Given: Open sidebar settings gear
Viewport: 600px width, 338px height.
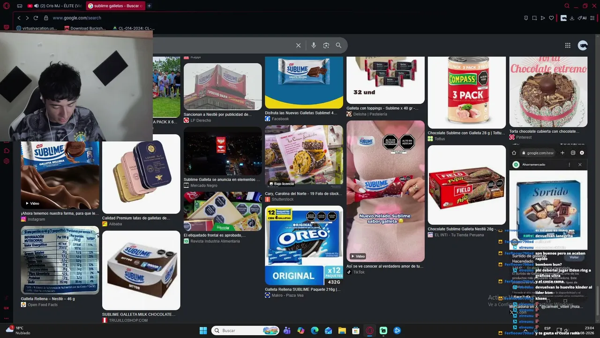Looking at the screenshot, I should pos(7,161).
